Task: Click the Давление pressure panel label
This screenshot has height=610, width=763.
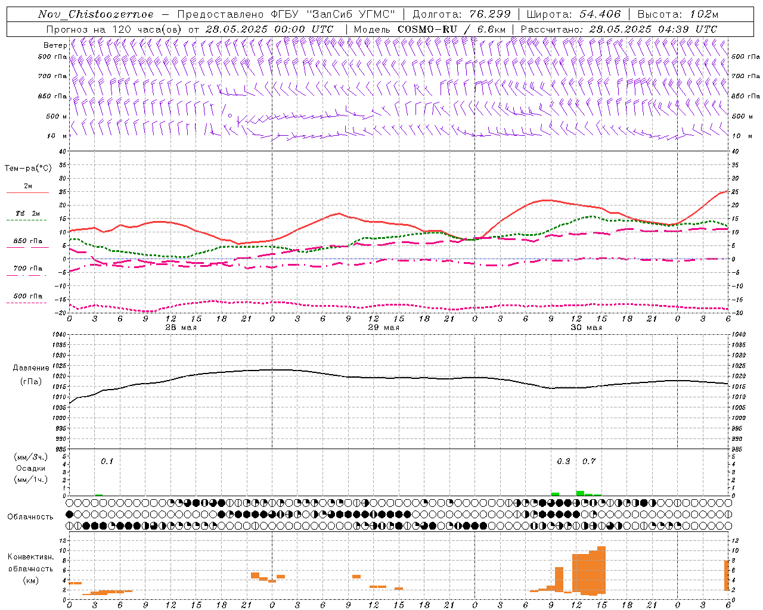Action: (31, 368)
